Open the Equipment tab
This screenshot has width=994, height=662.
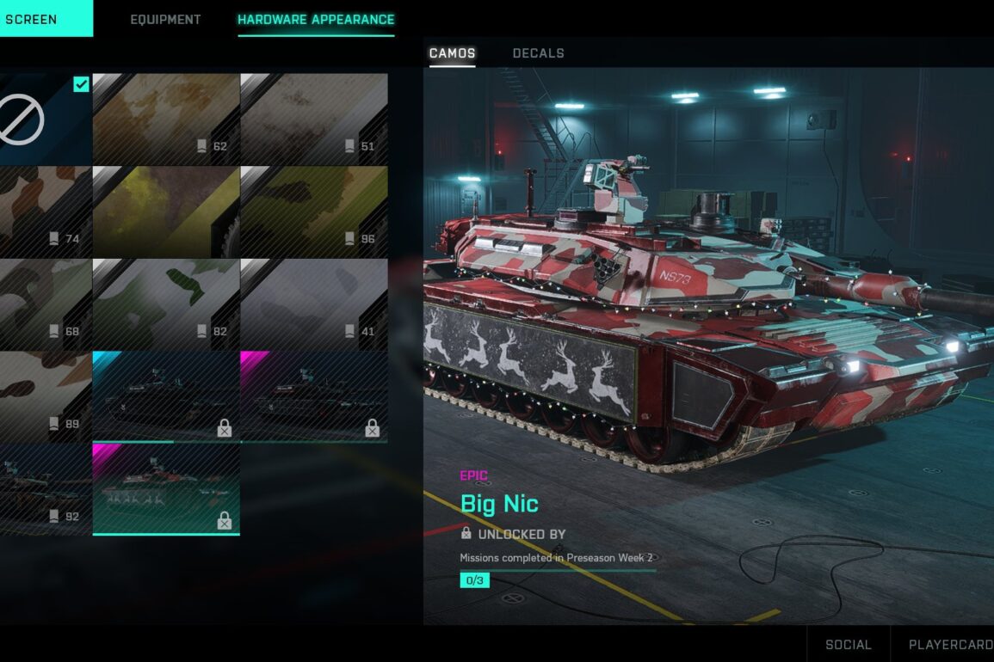click(x=165, y=20)
